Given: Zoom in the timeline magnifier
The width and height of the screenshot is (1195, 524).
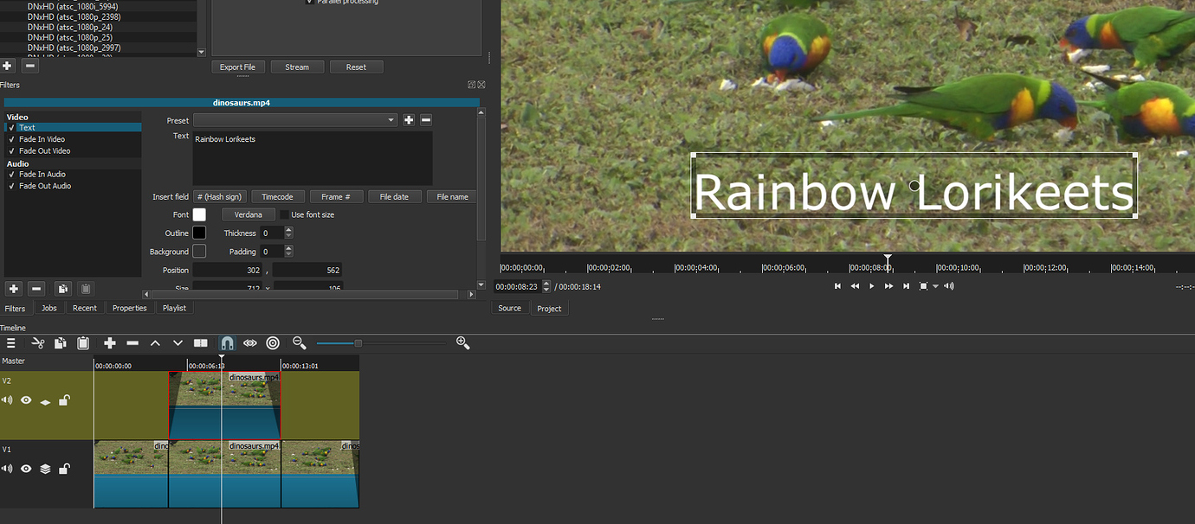Looking at the screenshot, I should pos(463,343).
